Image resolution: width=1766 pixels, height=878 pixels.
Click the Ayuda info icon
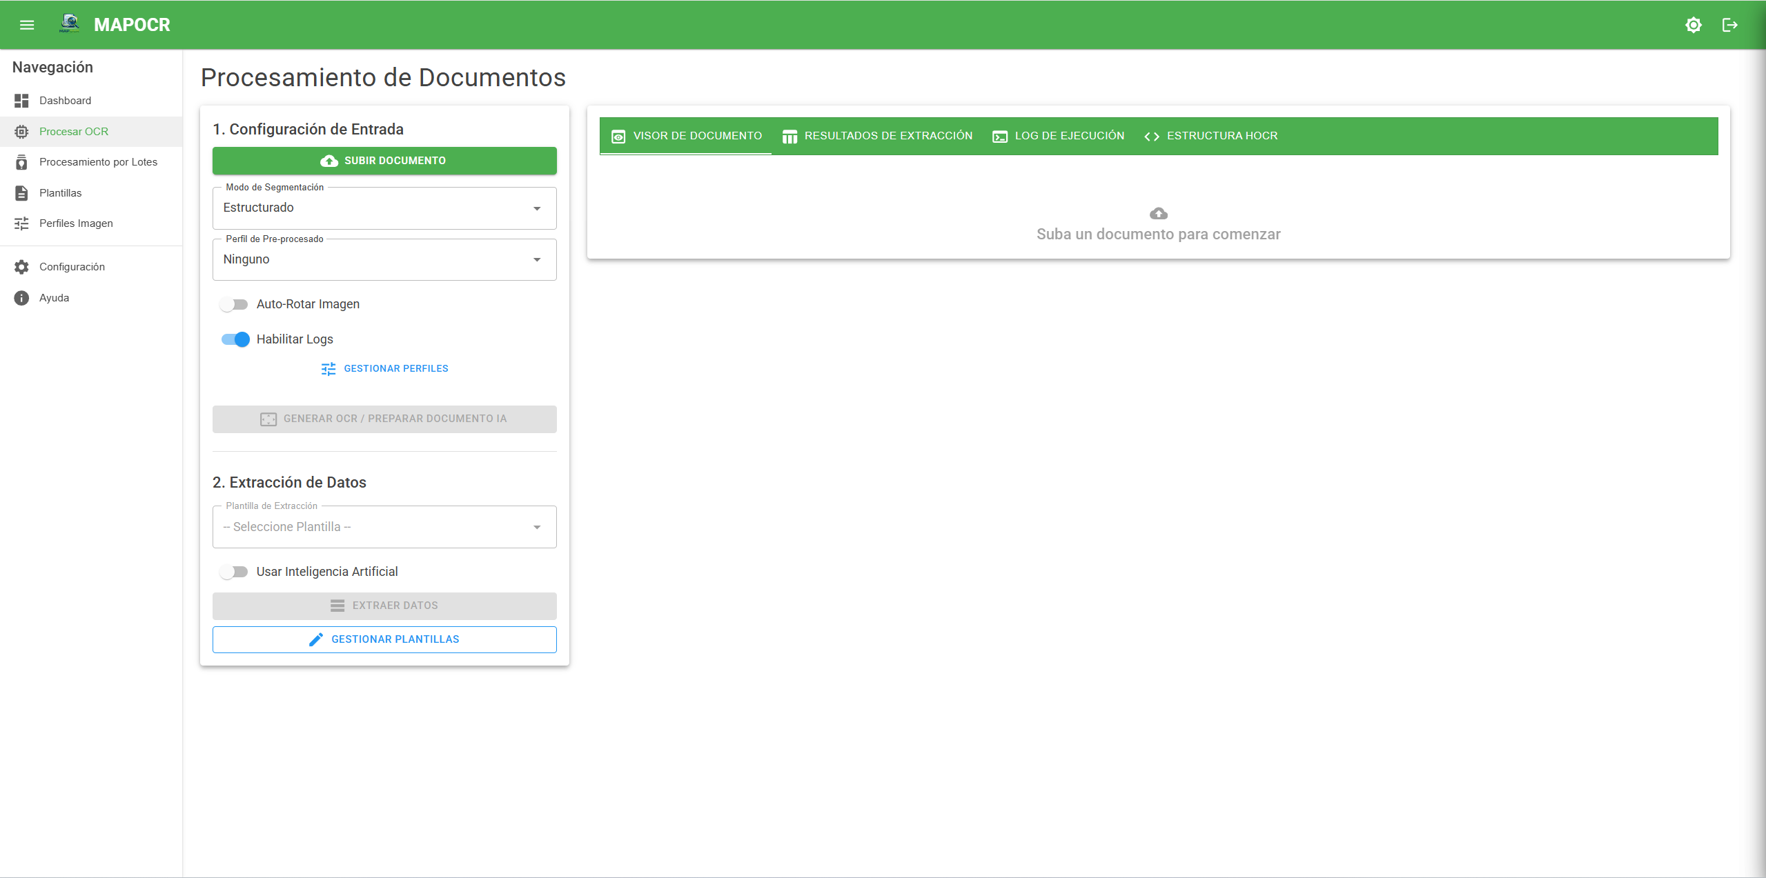pos(21,298)
